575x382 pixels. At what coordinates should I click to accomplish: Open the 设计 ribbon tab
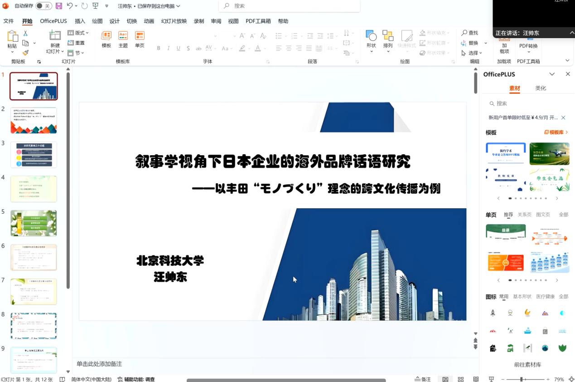115,21
